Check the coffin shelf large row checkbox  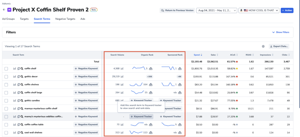click(6, 93)
